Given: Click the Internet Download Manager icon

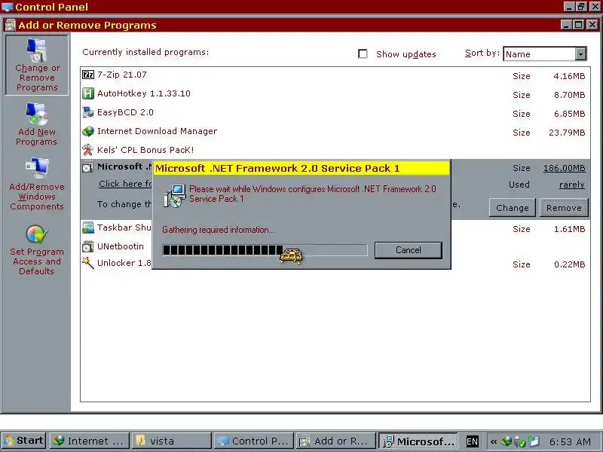Looking at the screenshot, I should 88,131.
